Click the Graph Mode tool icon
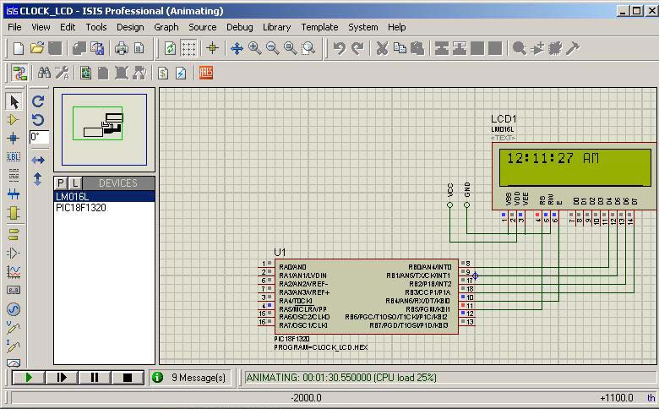This screenshot has height=409, width=659. [14, 271]
